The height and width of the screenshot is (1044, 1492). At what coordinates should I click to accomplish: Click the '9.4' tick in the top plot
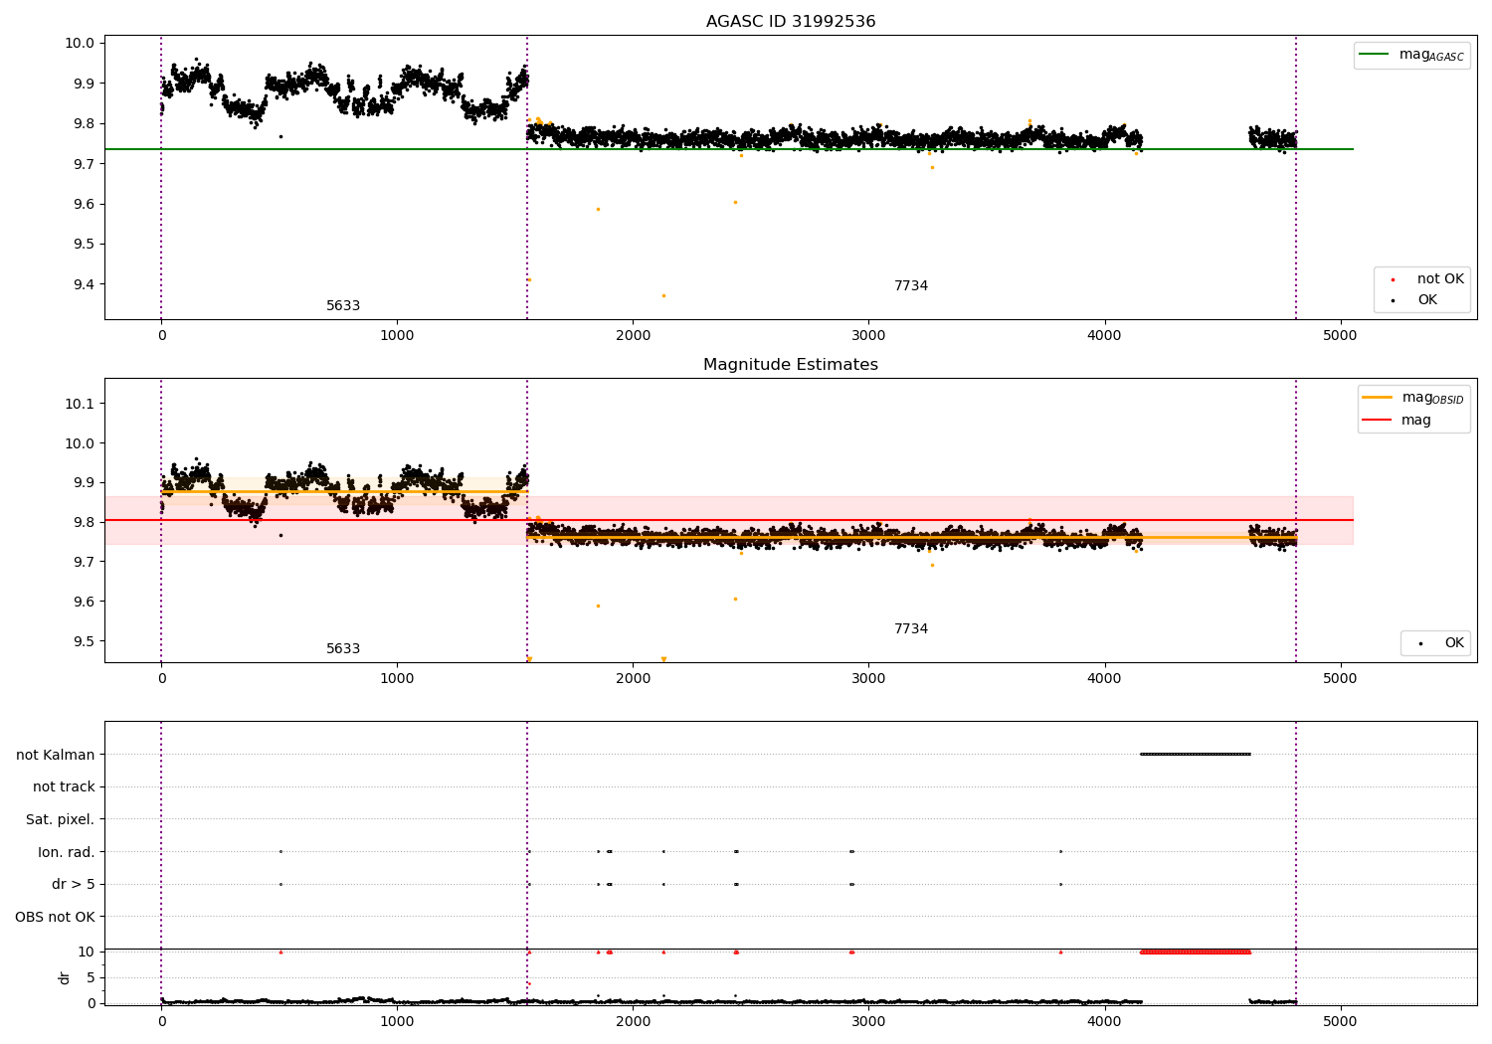click(x=83, y=284)
